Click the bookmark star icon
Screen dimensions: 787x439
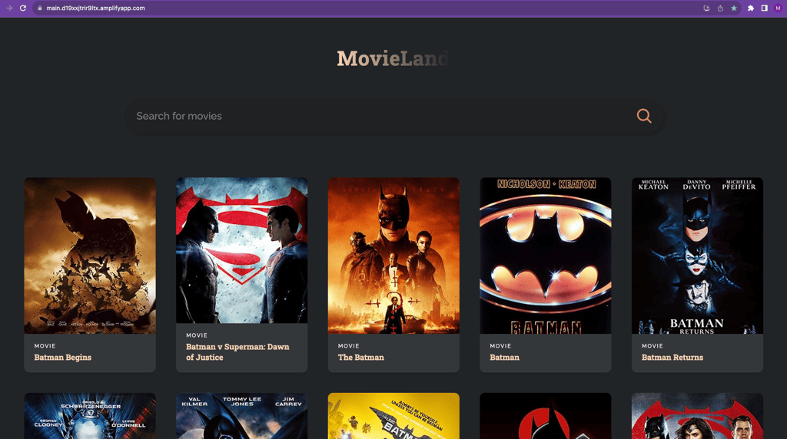pos(734,8)
